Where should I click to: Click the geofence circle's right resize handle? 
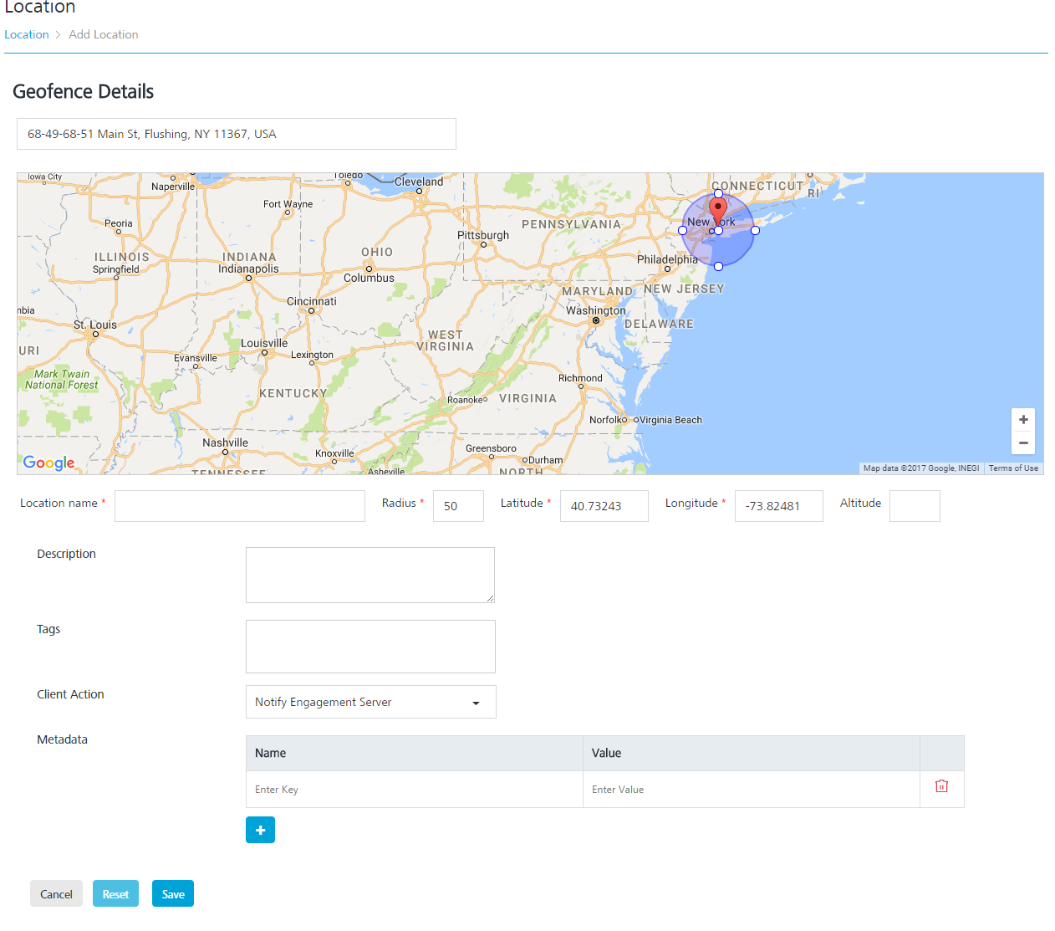click(x=755, y=230)
